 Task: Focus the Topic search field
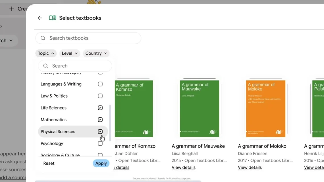tap(75, 66)
